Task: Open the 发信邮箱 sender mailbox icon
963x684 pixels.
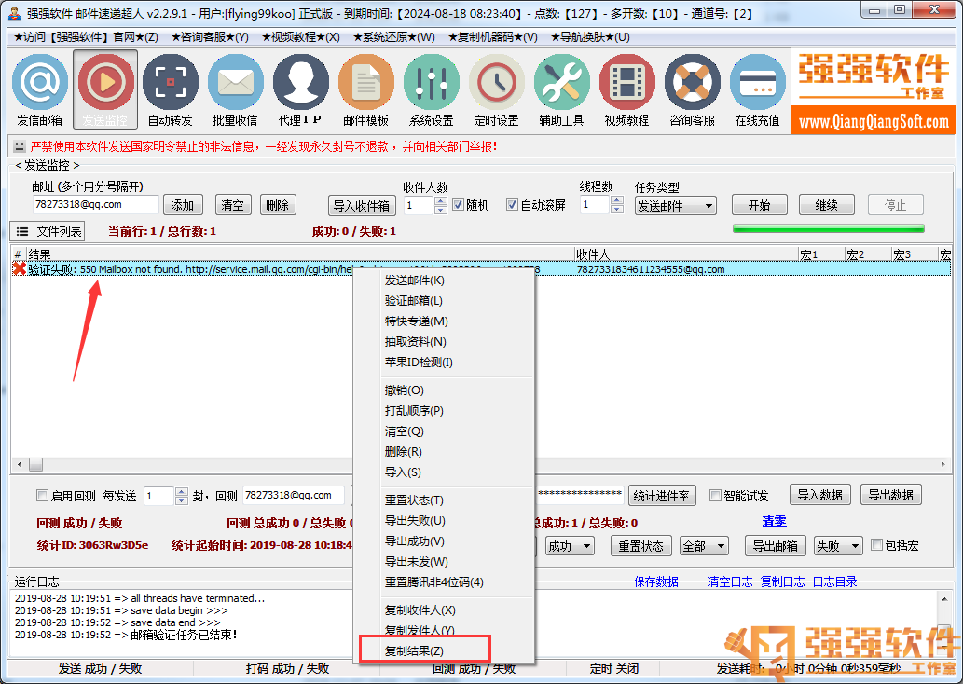Action: 40,89
